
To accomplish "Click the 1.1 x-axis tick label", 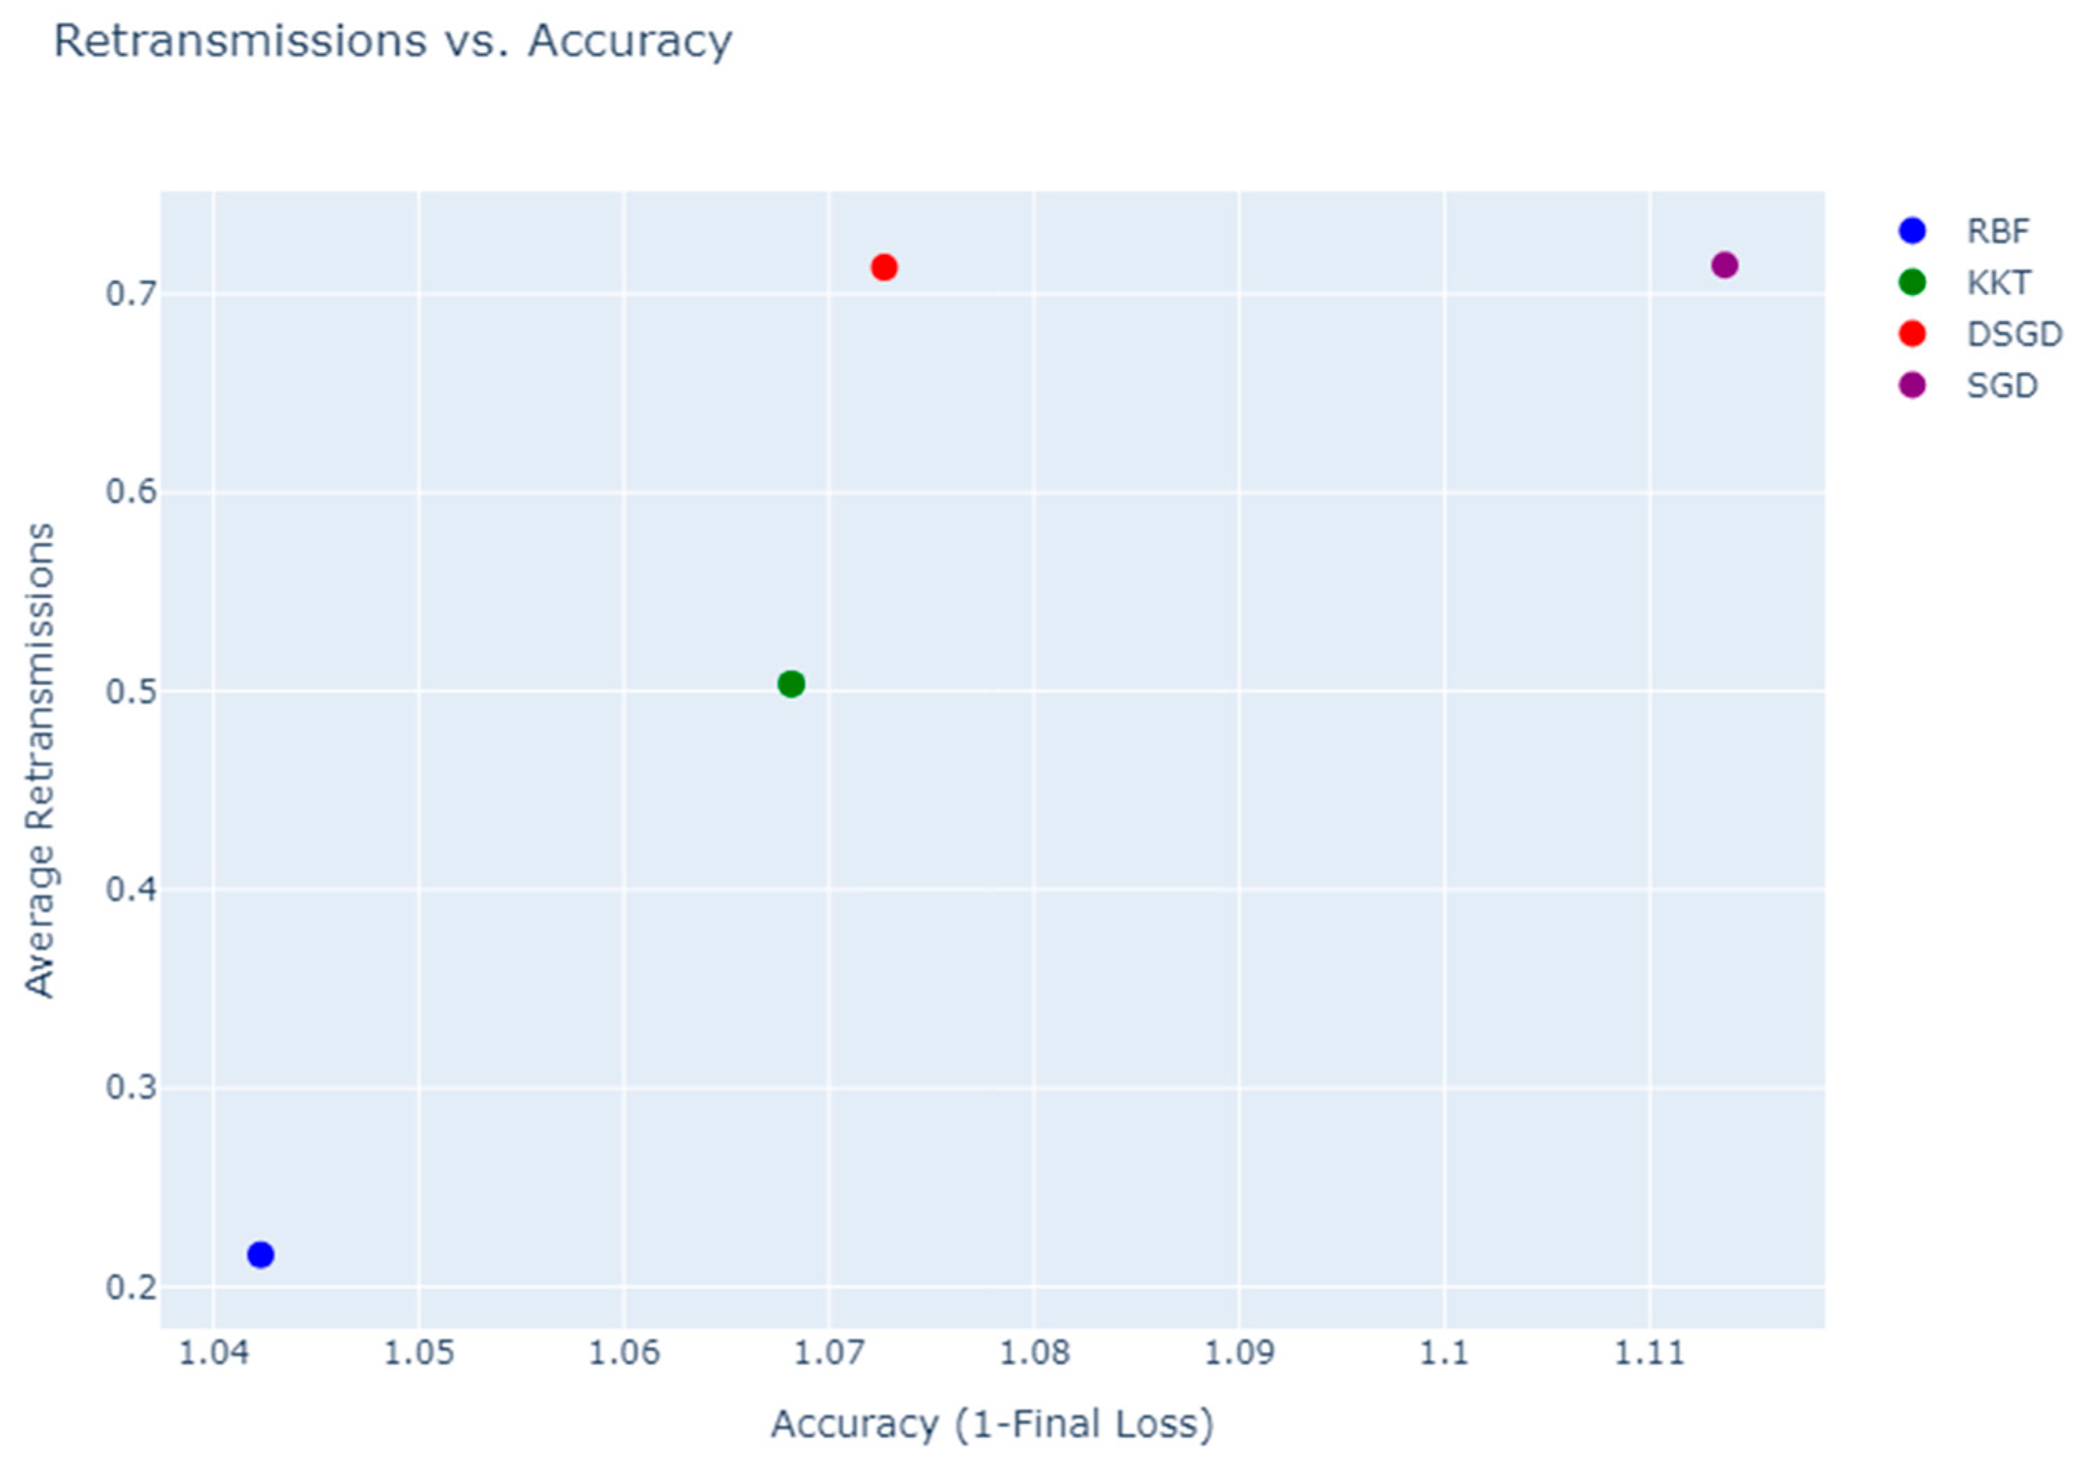I will click(1444, 1353).
